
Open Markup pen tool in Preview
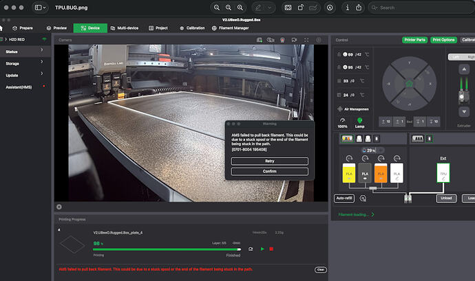coord(258,8)
